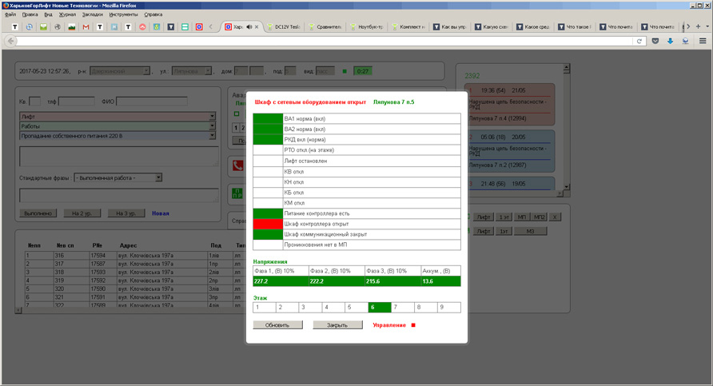
Task: Click the red Шкаф контроллера открыт status cell
Action: pyautogui.click(x=268, y=225)
